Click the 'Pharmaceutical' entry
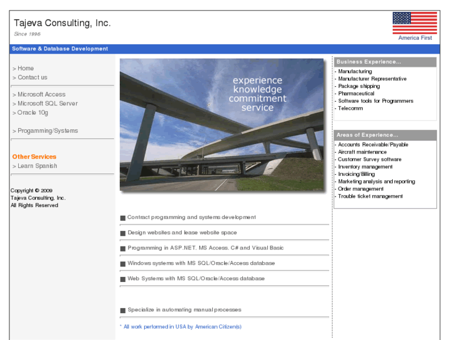This screenshot has width=454, height=340. tap(356, 94)
